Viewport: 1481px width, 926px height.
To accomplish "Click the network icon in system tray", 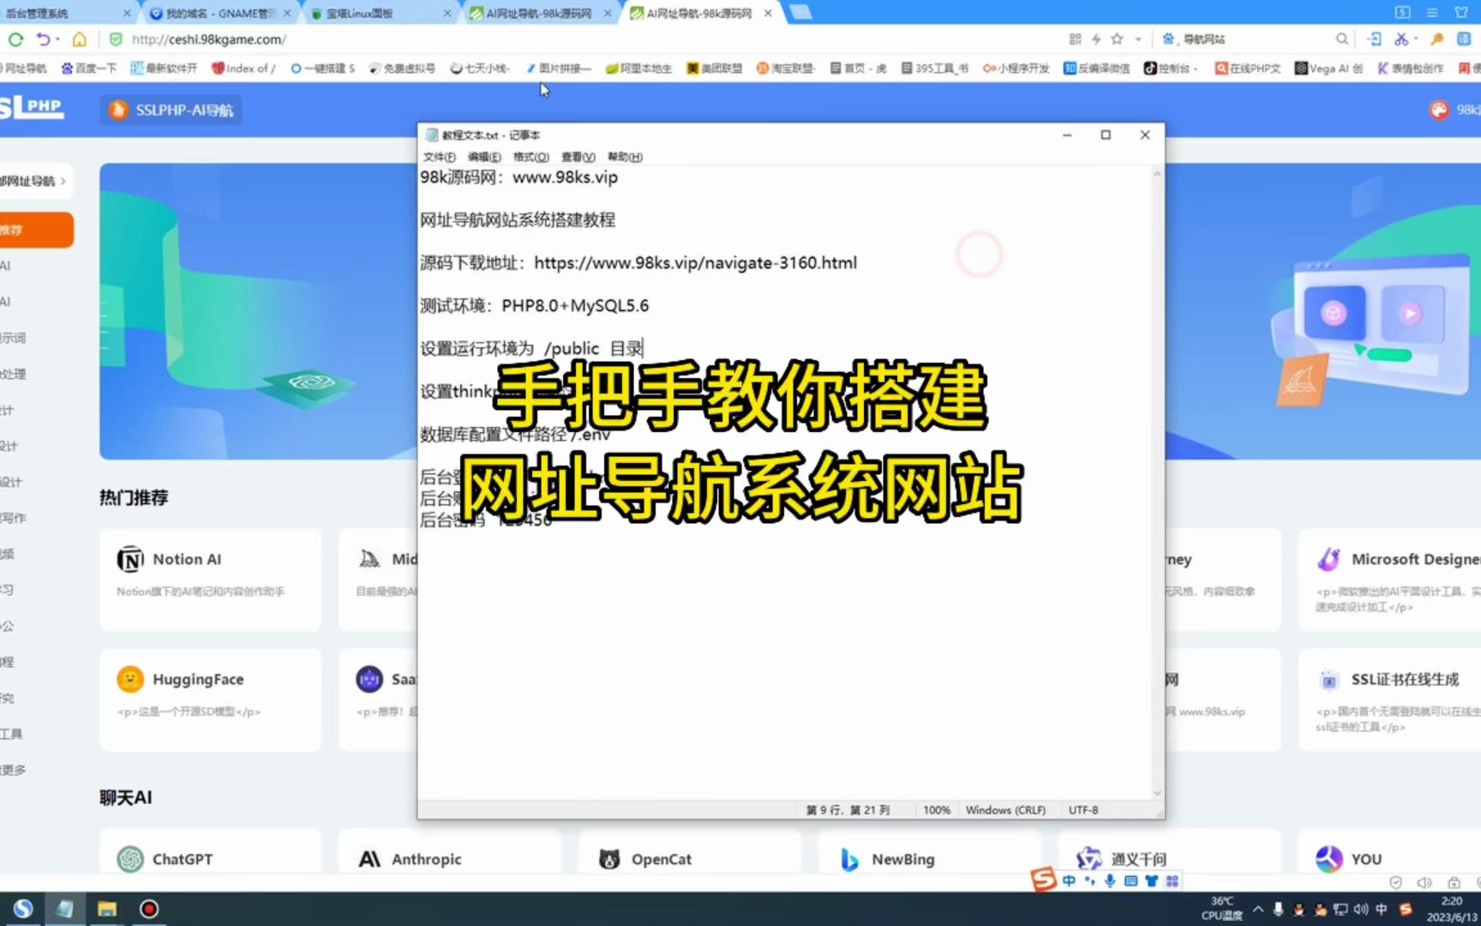I will [1340, 909].
